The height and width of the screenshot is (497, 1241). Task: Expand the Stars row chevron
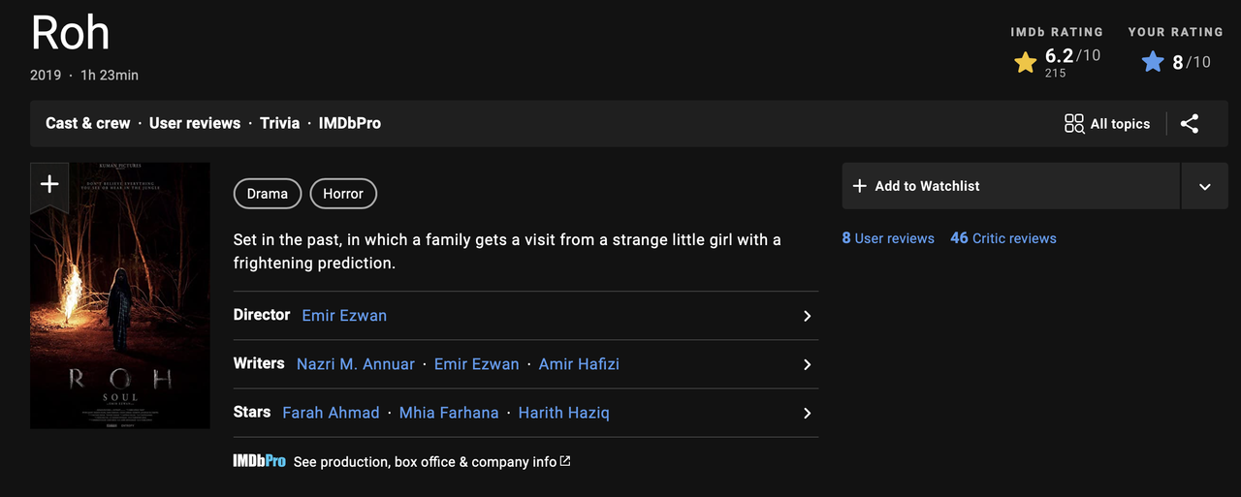pos(807,413)
